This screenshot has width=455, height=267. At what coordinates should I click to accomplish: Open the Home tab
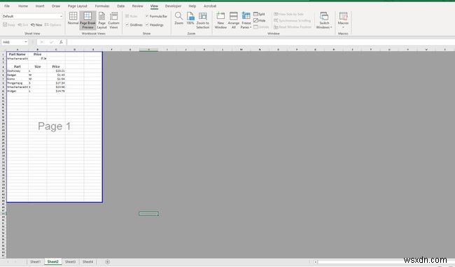(x=23, y=6)
